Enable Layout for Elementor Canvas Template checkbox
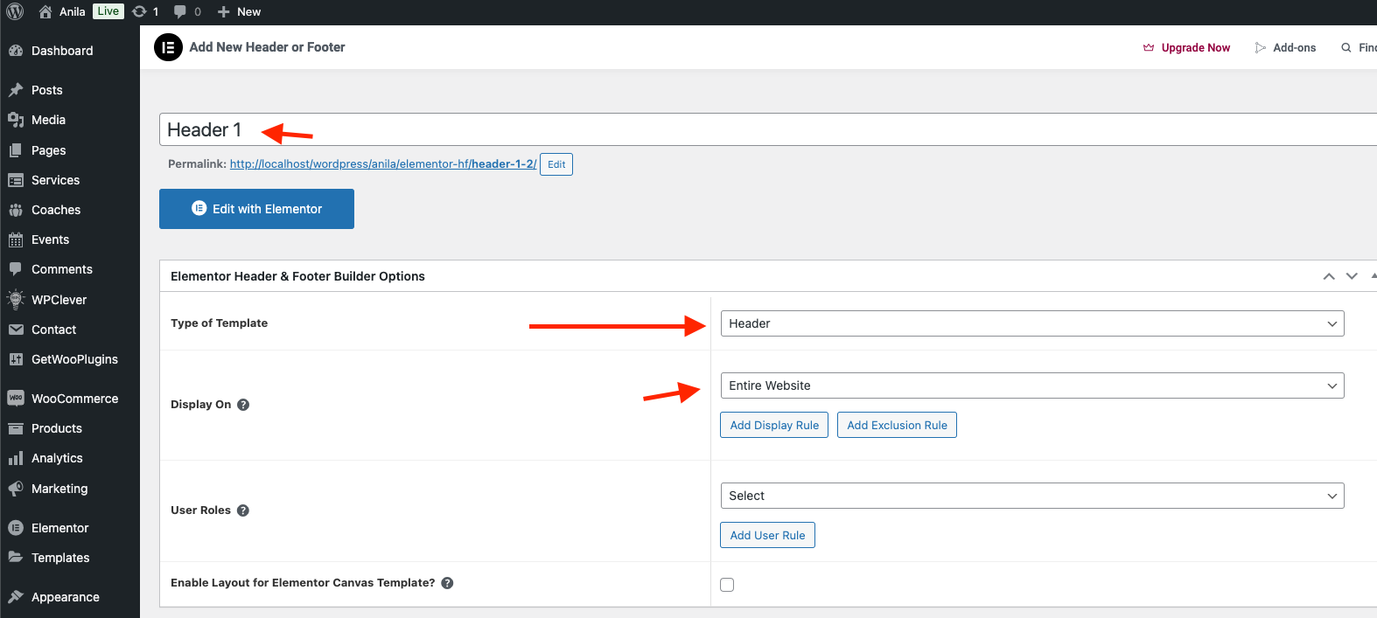 coord(727,585)
